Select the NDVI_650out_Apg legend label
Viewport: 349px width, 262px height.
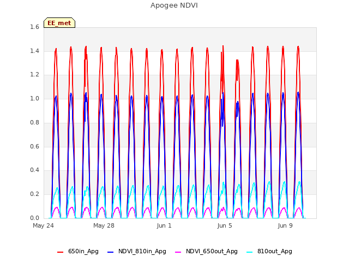(212, 251)
